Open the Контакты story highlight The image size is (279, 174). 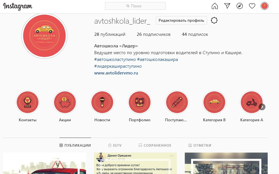point(27,102)
